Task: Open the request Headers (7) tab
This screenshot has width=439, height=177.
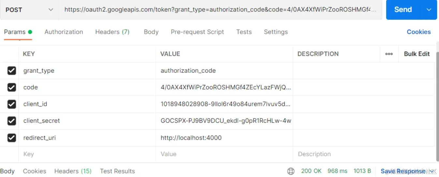Action: [112, 32]
